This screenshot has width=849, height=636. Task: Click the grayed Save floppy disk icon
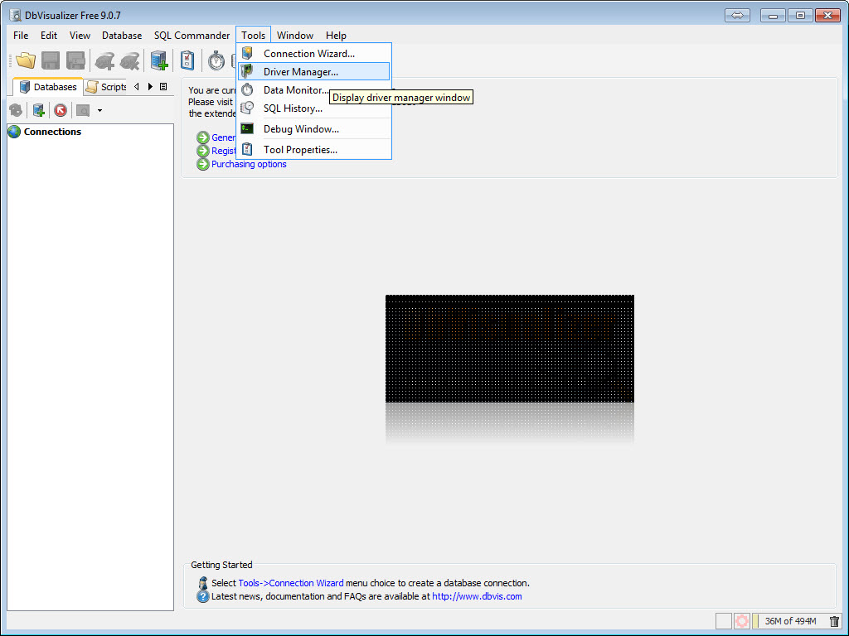[51, 60]
